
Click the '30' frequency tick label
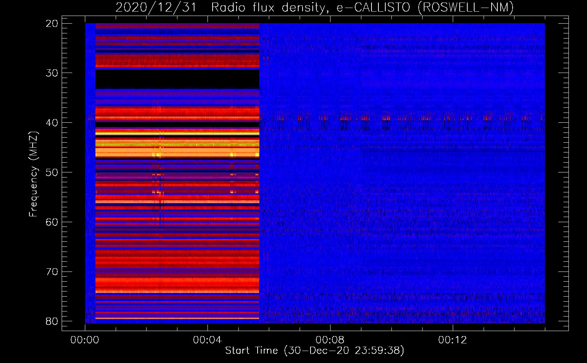pyautogui.click(x=52, y=73)
